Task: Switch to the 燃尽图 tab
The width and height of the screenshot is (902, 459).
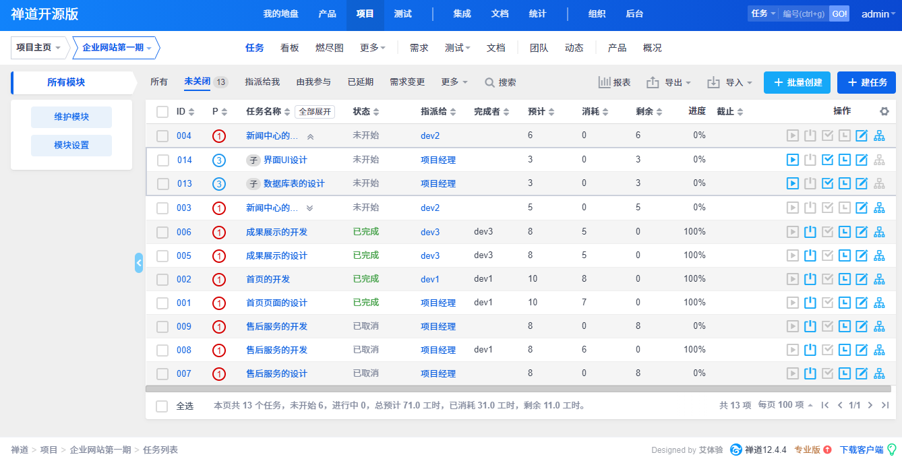Action: 330,48
